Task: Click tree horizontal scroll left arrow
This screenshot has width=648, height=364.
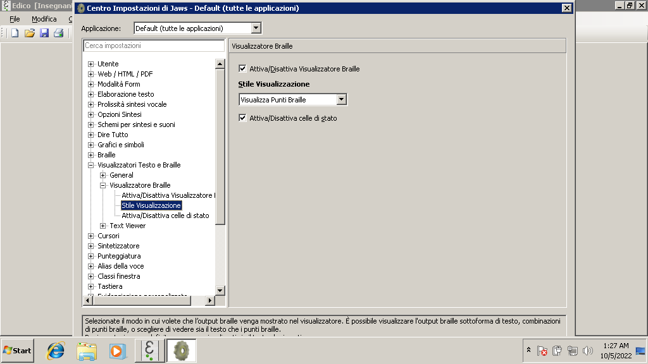Action: click(x=87, y=300)
